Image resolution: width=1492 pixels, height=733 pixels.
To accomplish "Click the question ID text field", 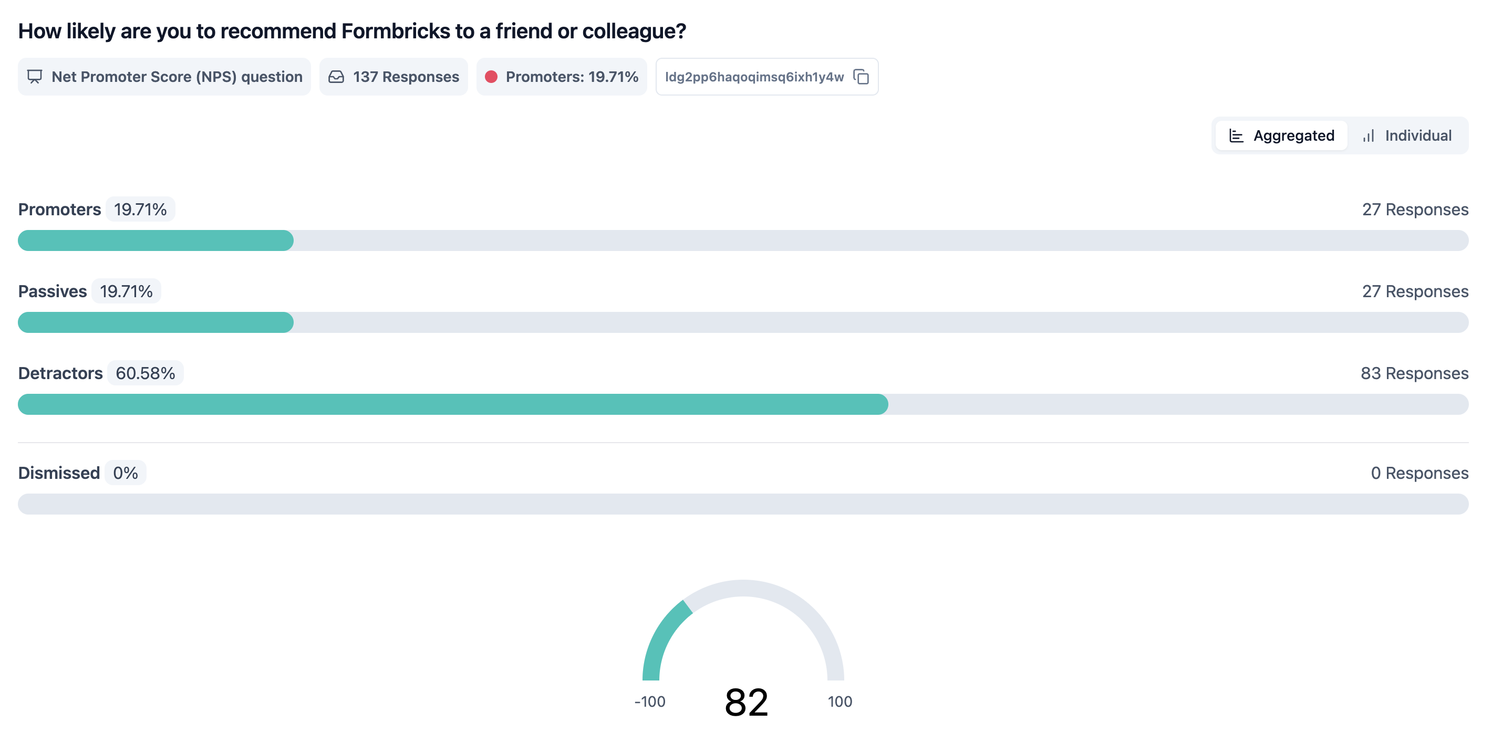I will (x=753, y=77).
